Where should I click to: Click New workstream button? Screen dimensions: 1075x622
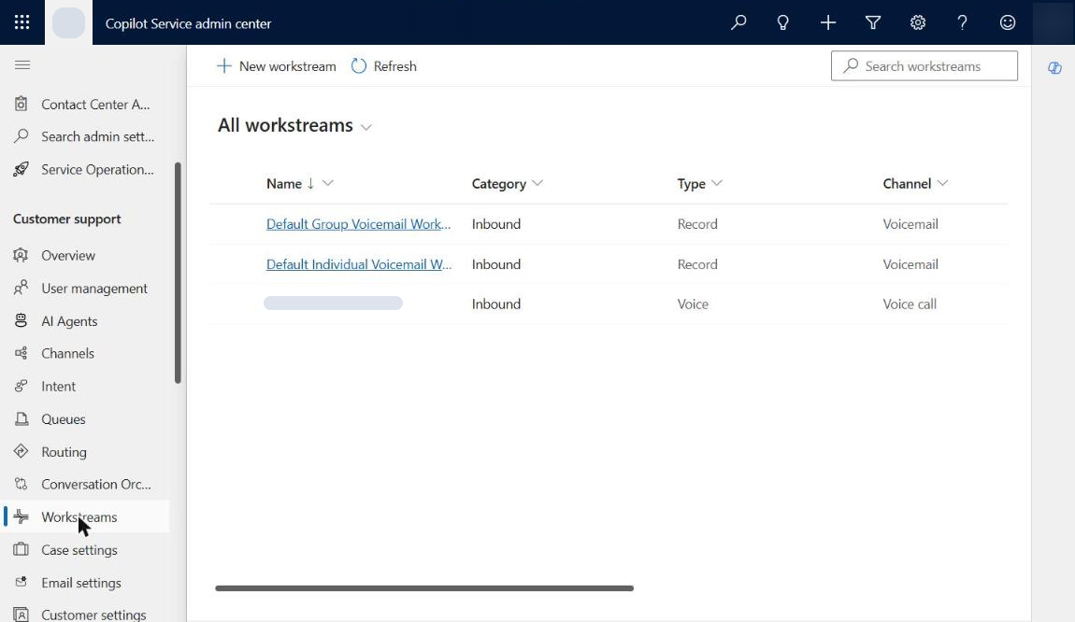click(277, 65)
